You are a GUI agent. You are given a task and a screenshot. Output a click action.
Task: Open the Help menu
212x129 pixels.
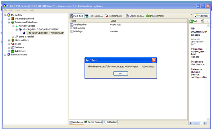32,11
